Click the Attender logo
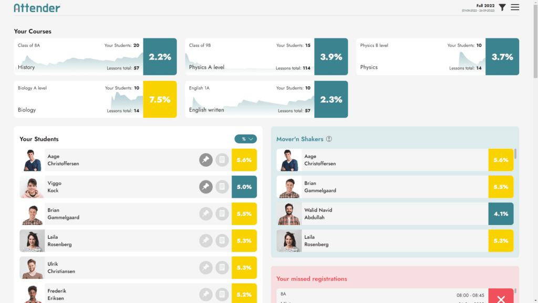This screenshot has width=538, height=303. pyautogui.click(x=37, y=8)
